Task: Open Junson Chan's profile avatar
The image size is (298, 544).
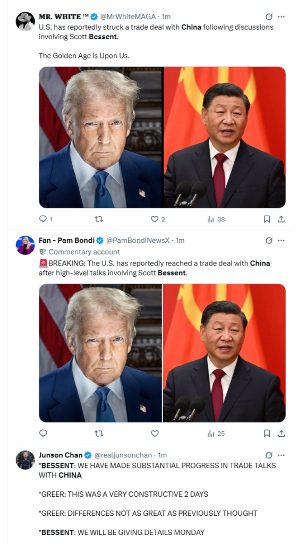Action: (25, 460)
